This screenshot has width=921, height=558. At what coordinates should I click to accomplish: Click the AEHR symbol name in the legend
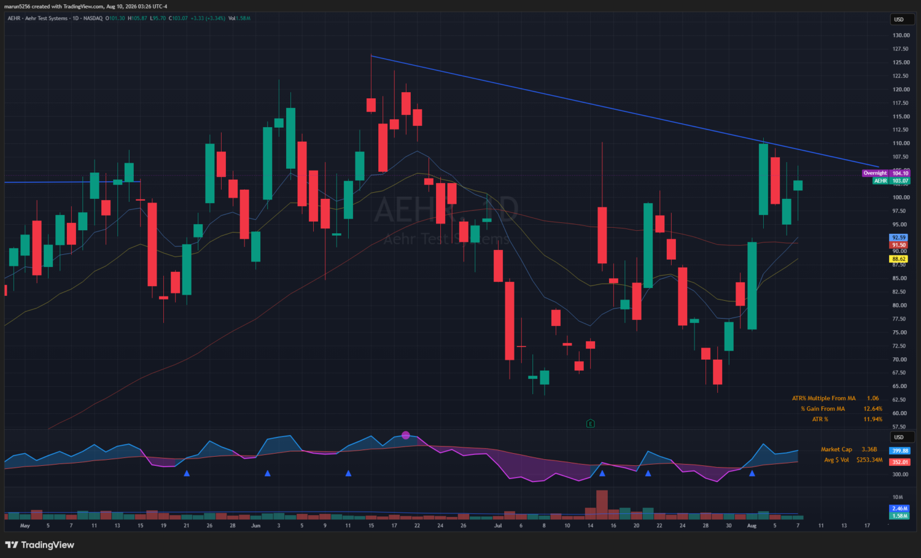point(14,18)
